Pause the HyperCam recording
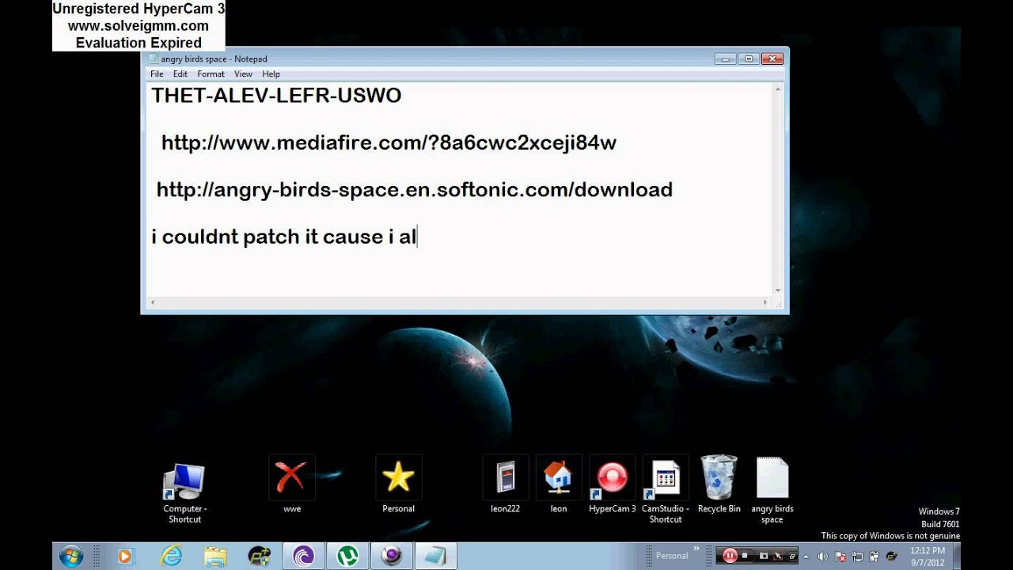Viewport: 1013px width, 570px height. [x=730, y=556]
